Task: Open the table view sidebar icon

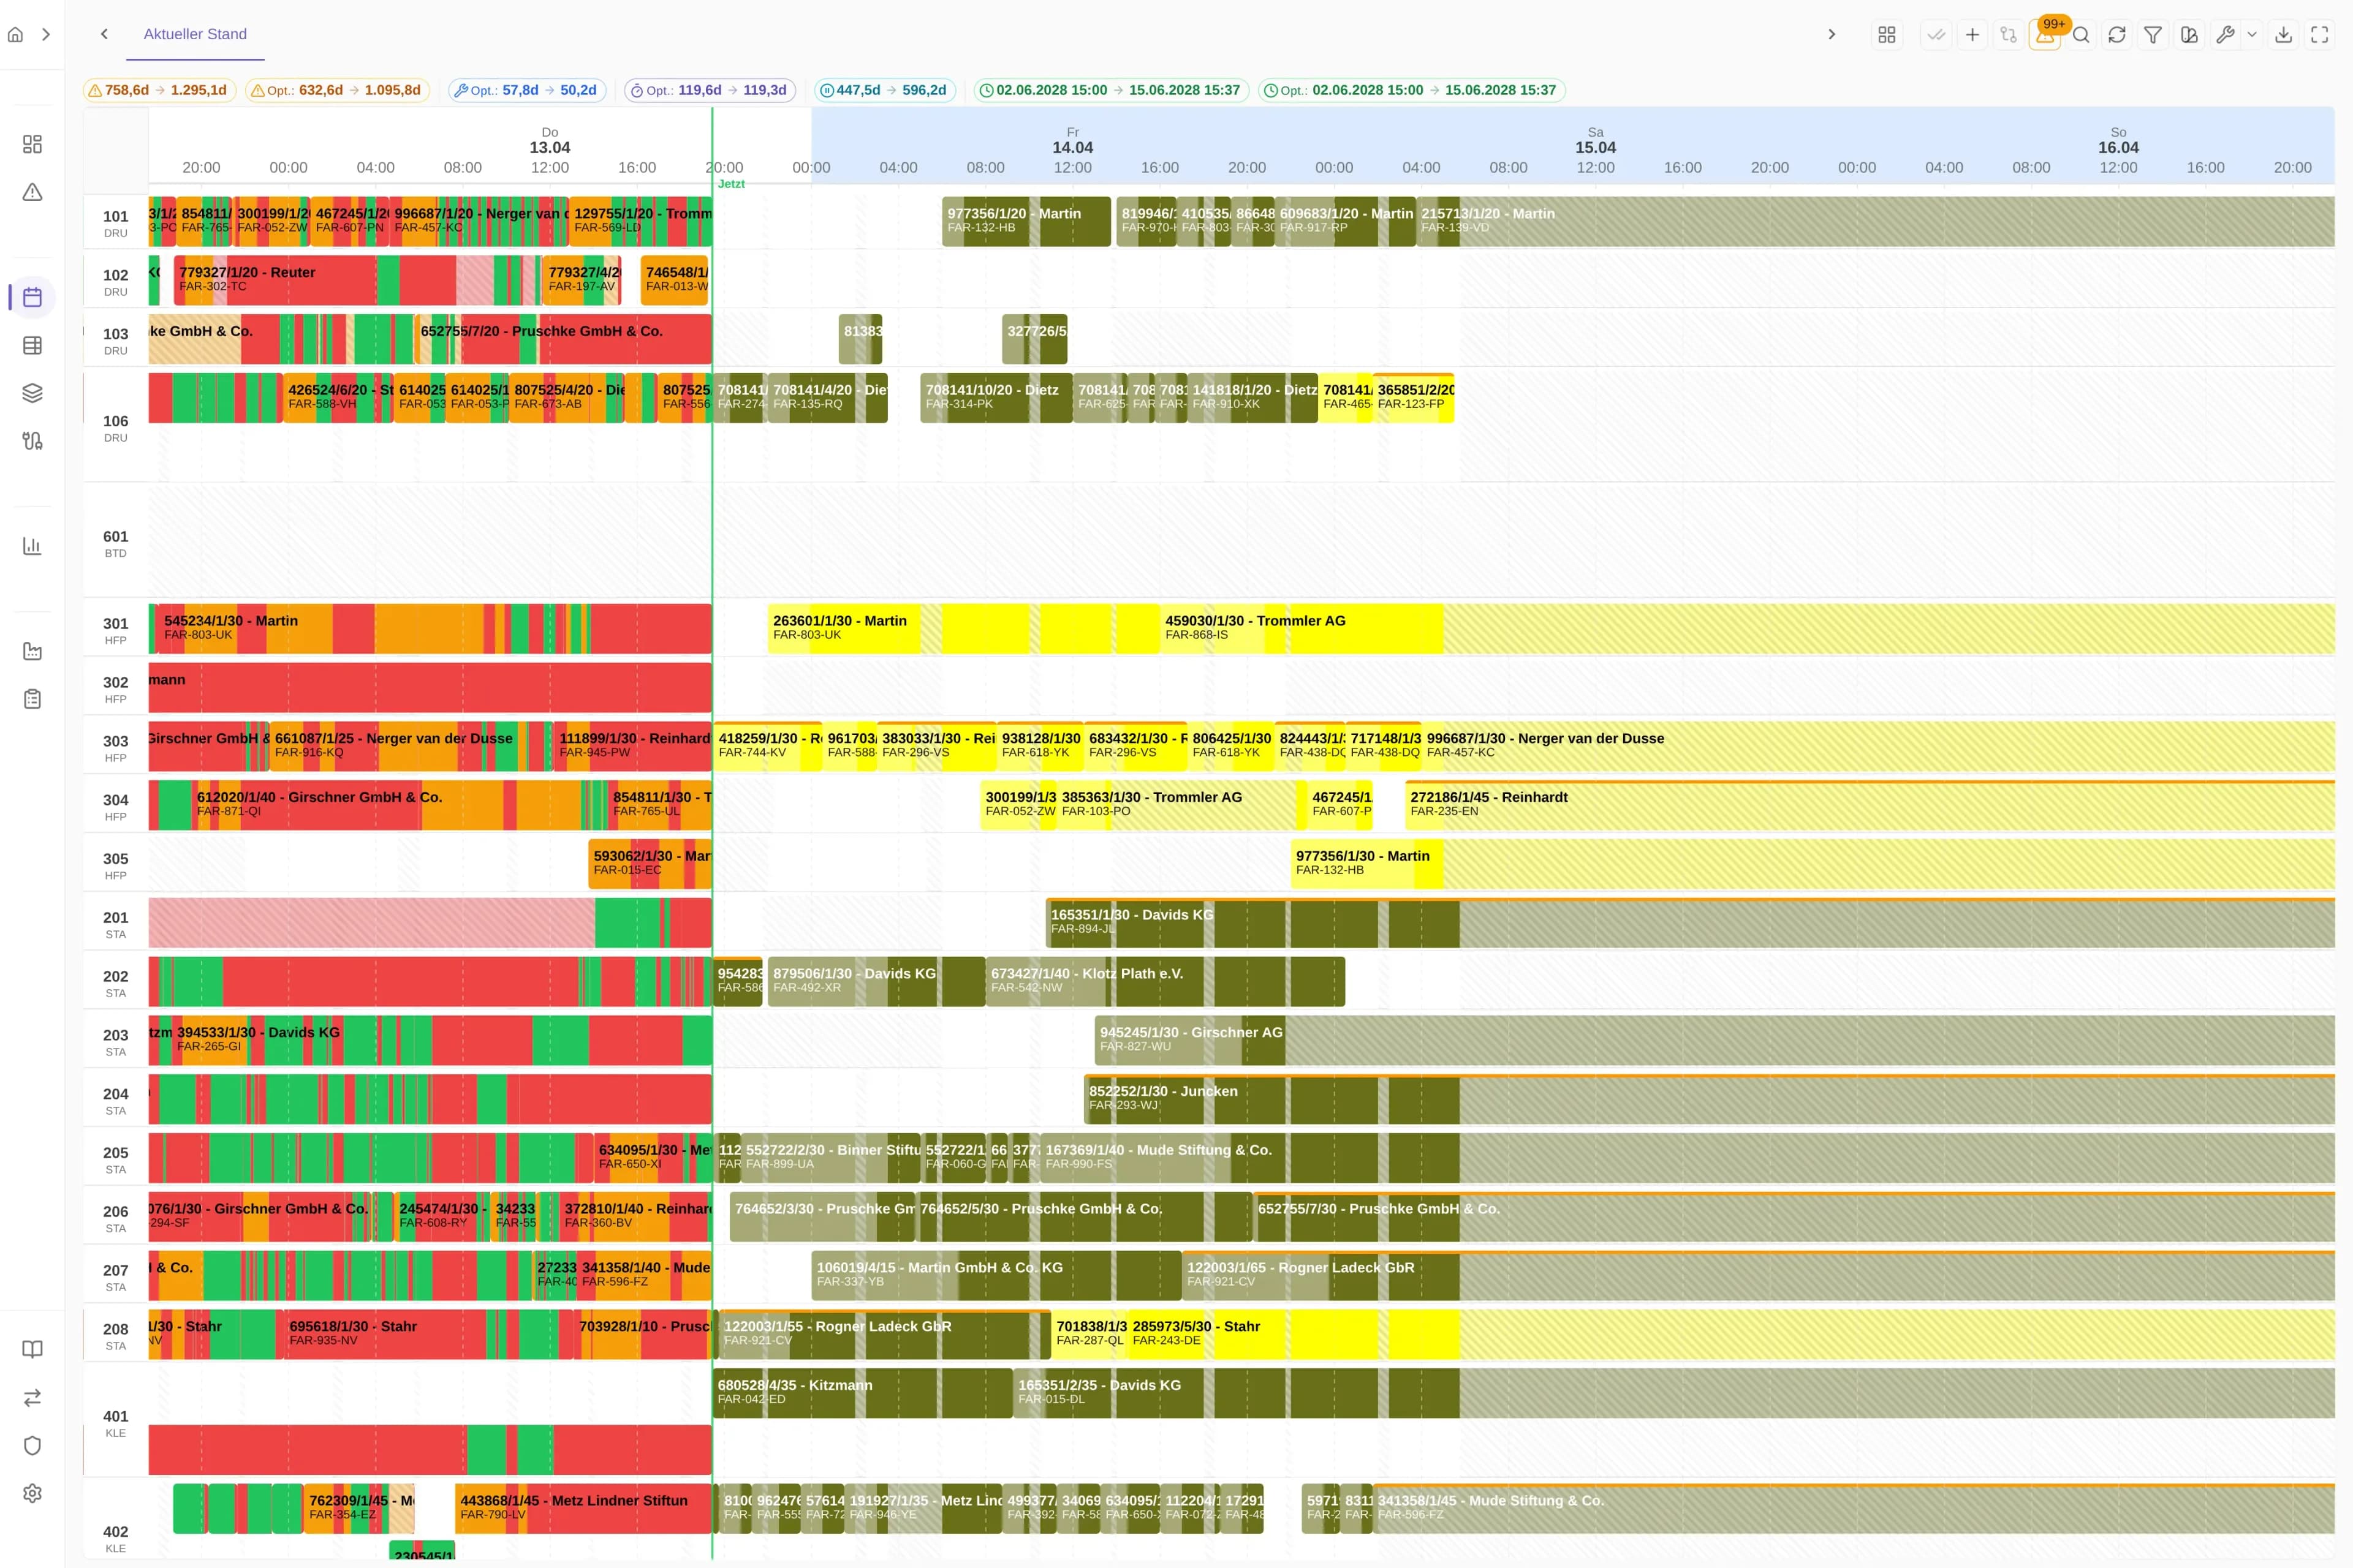Action: tap(32, 345)
